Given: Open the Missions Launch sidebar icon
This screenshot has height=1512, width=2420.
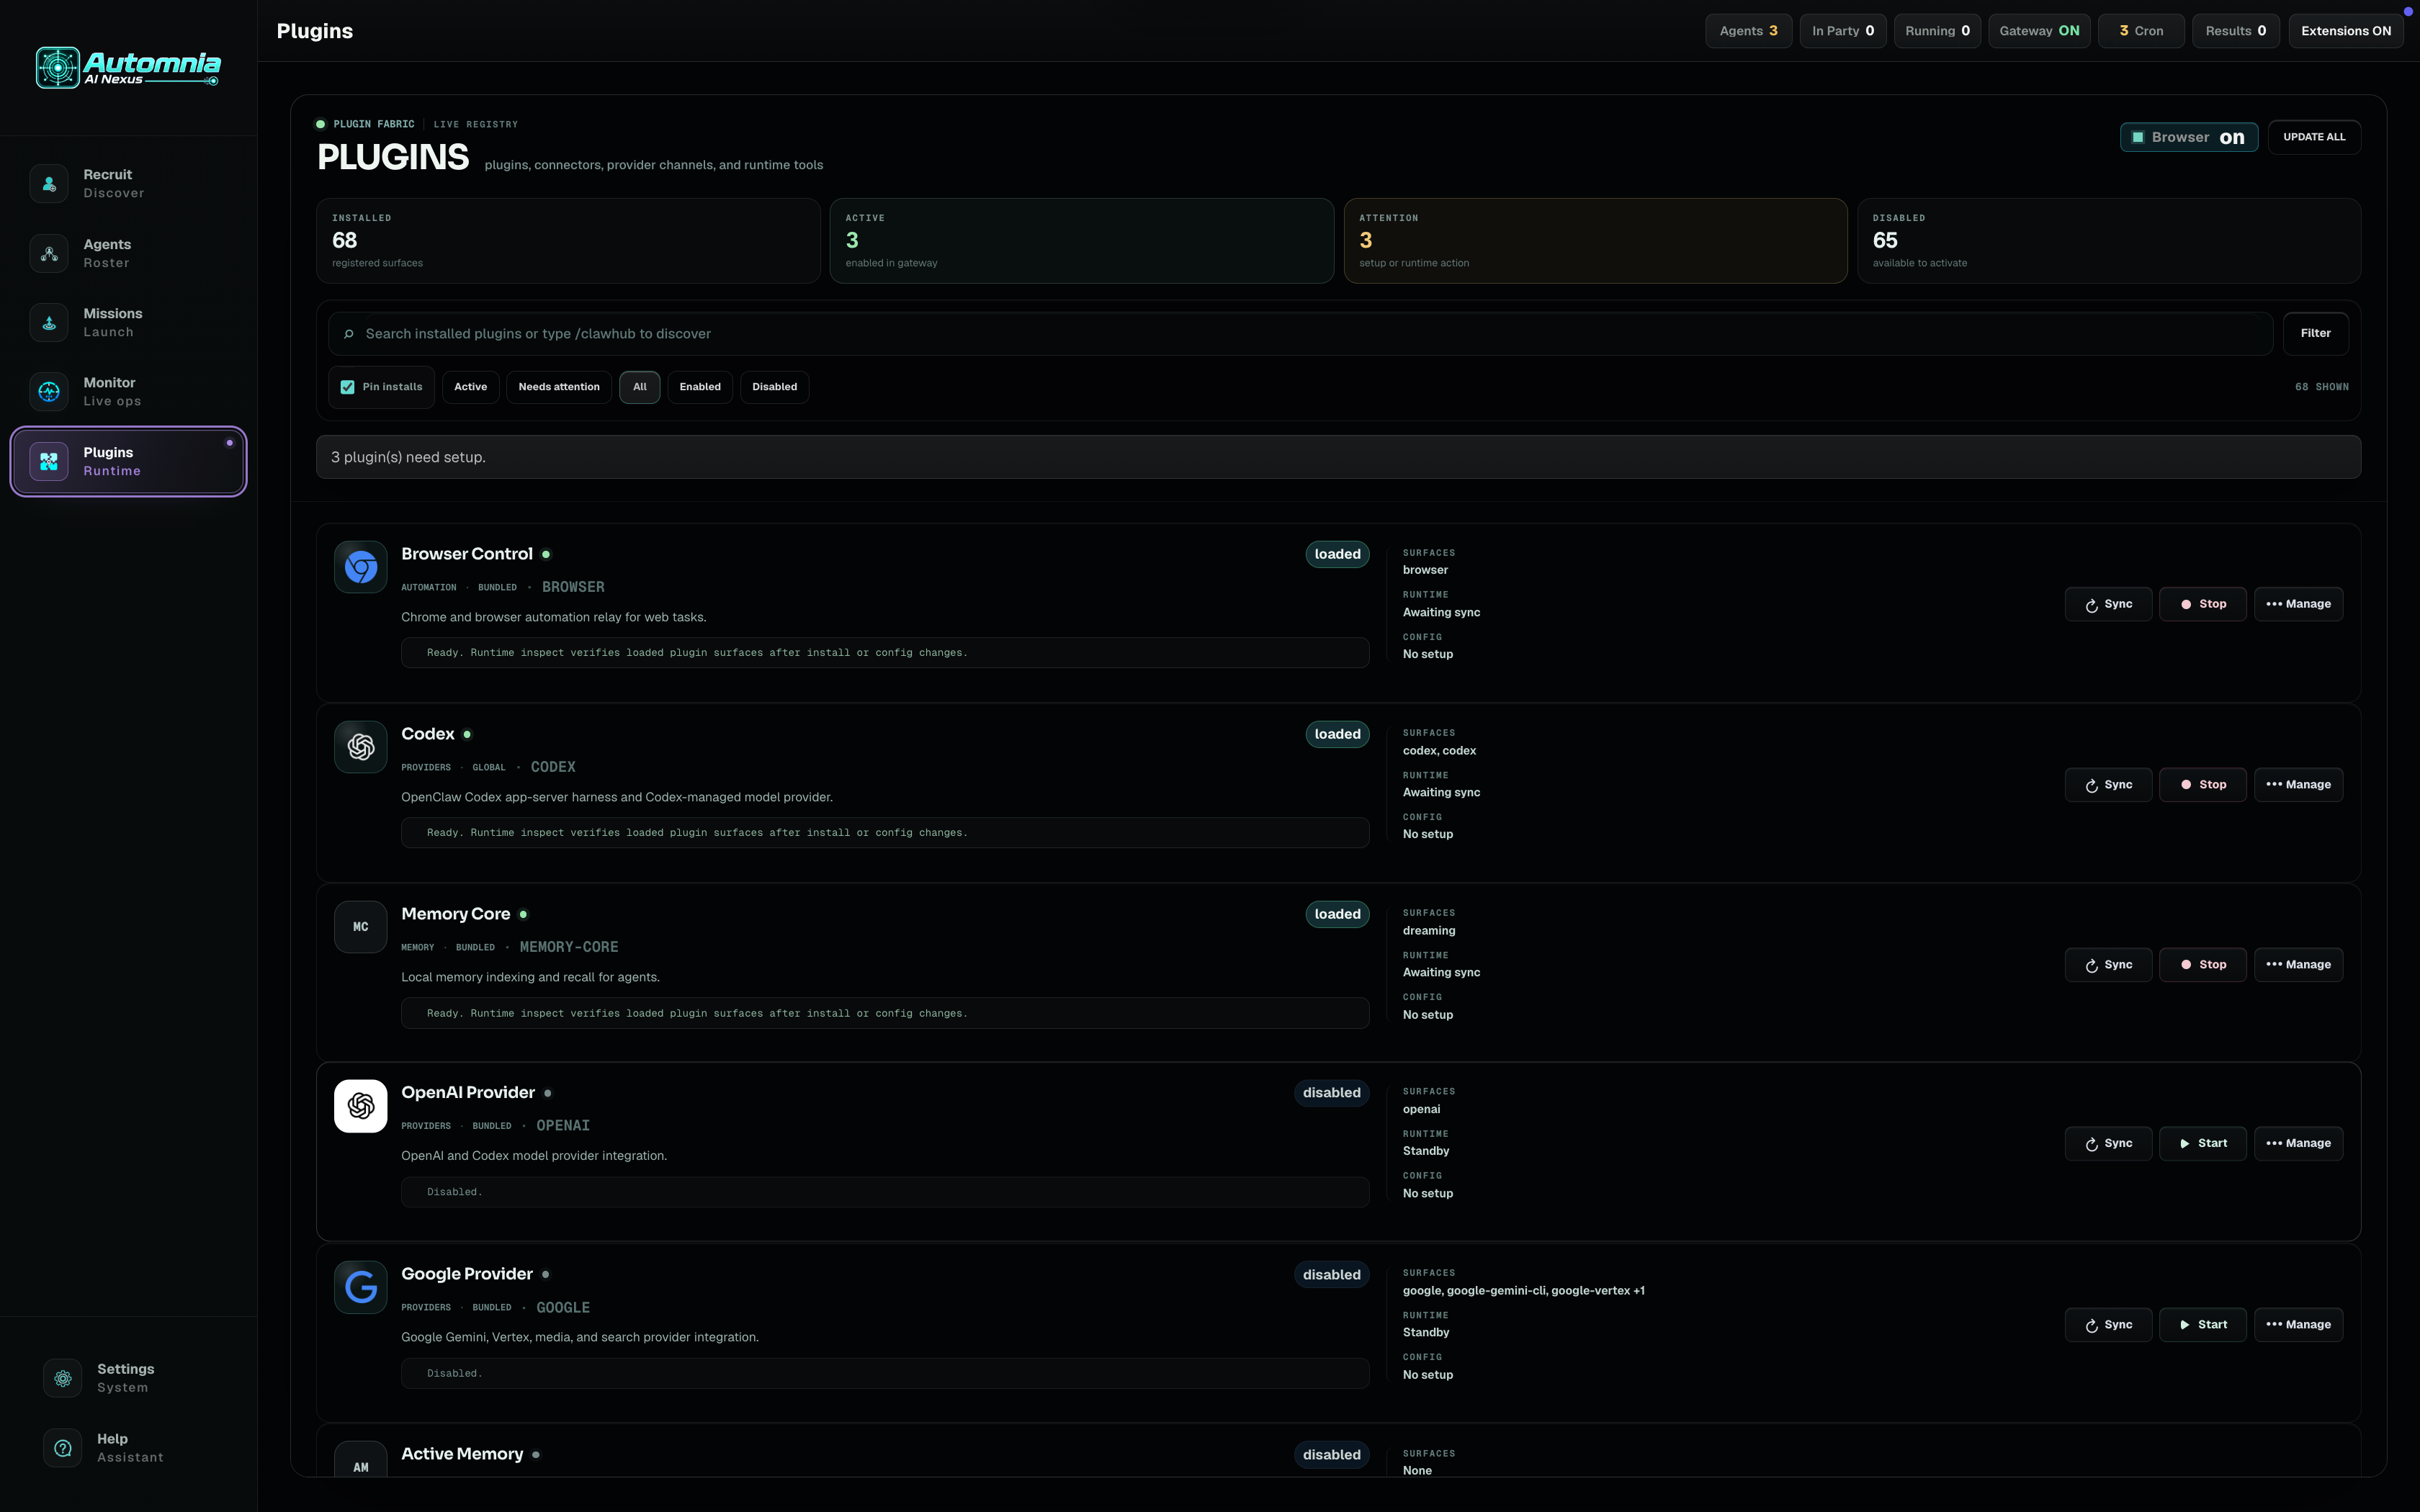Looking at the screenshot, I should pyautogui.click(x=49, y=323).
